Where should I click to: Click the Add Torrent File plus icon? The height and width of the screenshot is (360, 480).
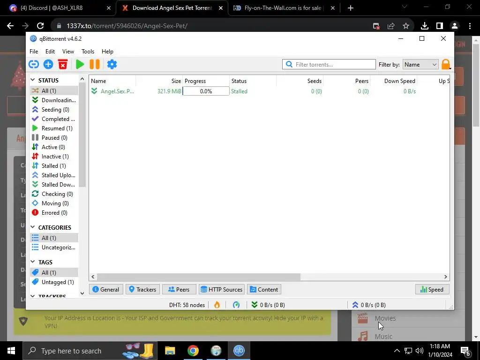coord(48,64)
